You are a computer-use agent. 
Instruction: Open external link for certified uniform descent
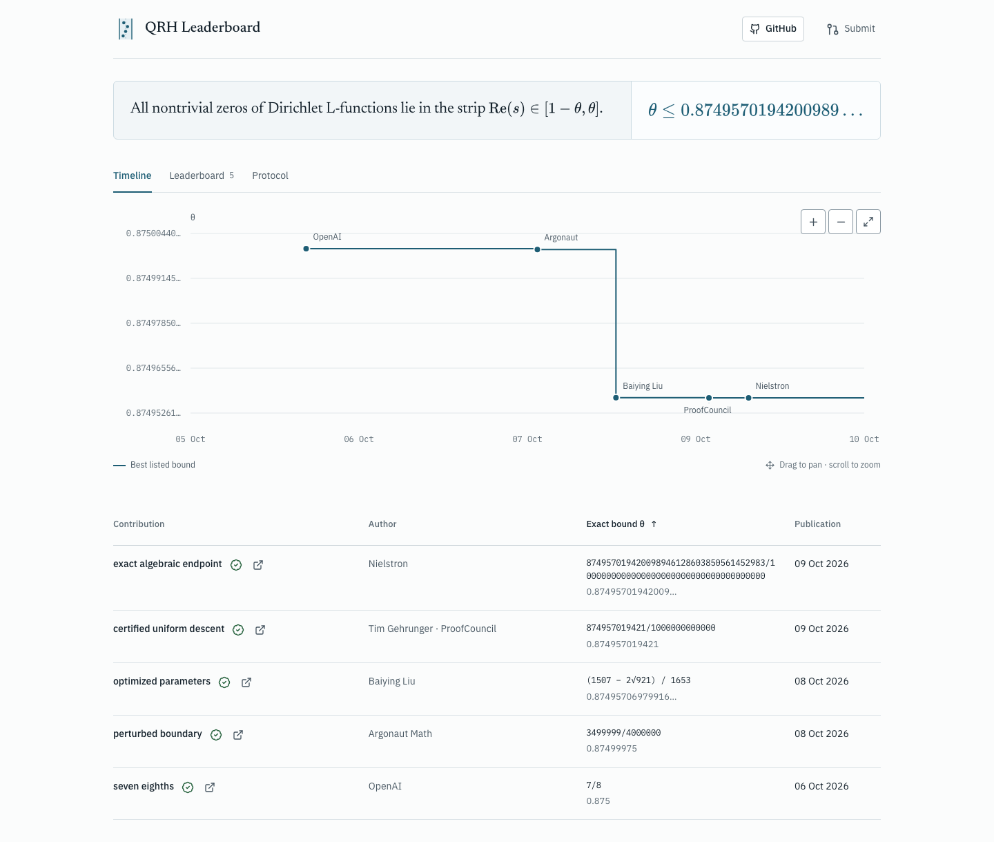point(260,630)
